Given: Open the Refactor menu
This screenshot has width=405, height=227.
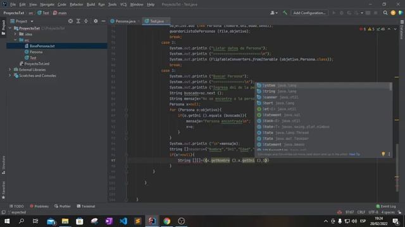Looking at the screenshot, I should [x=77, y=4].
